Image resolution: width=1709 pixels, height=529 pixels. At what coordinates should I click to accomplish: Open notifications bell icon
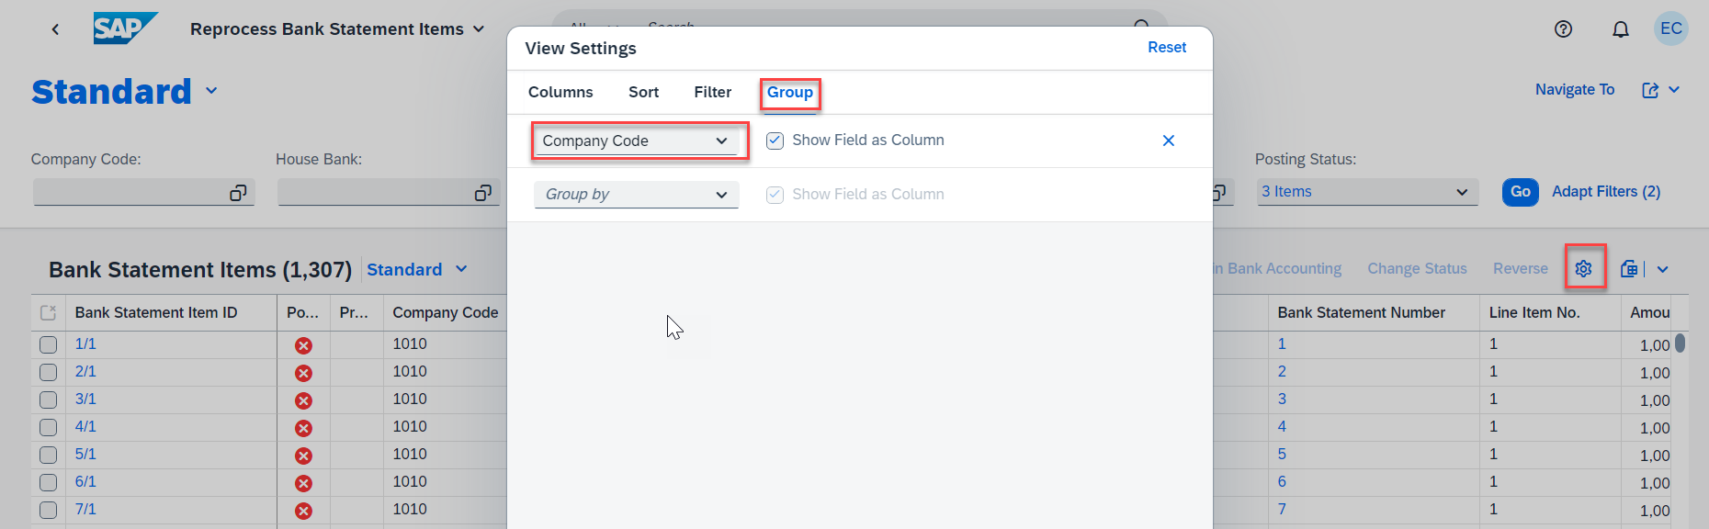(1621, 29)
